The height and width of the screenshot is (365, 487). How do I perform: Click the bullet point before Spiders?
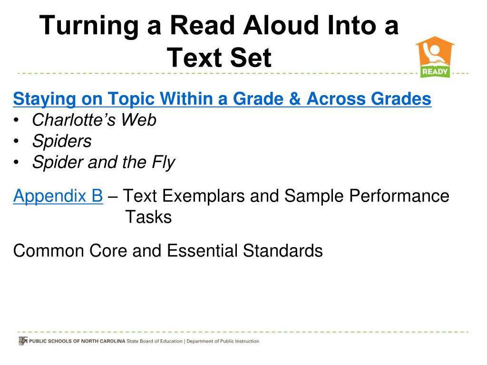pyautogui.click(x=16, y=141)
